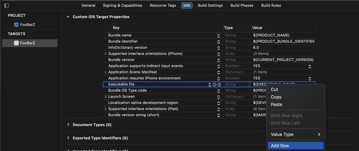Click the 6.0 value

click(x=256, y=48)
